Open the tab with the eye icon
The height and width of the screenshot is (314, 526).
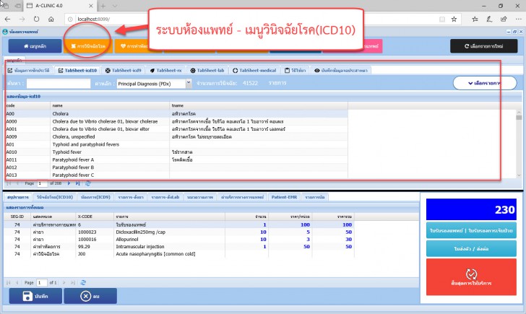(341, 70)
